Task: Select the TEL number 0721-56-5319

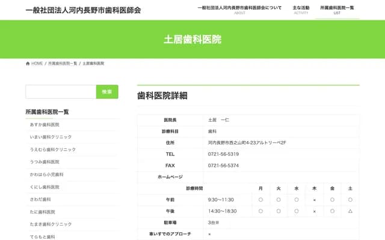Action: click(x=223, y=154)
